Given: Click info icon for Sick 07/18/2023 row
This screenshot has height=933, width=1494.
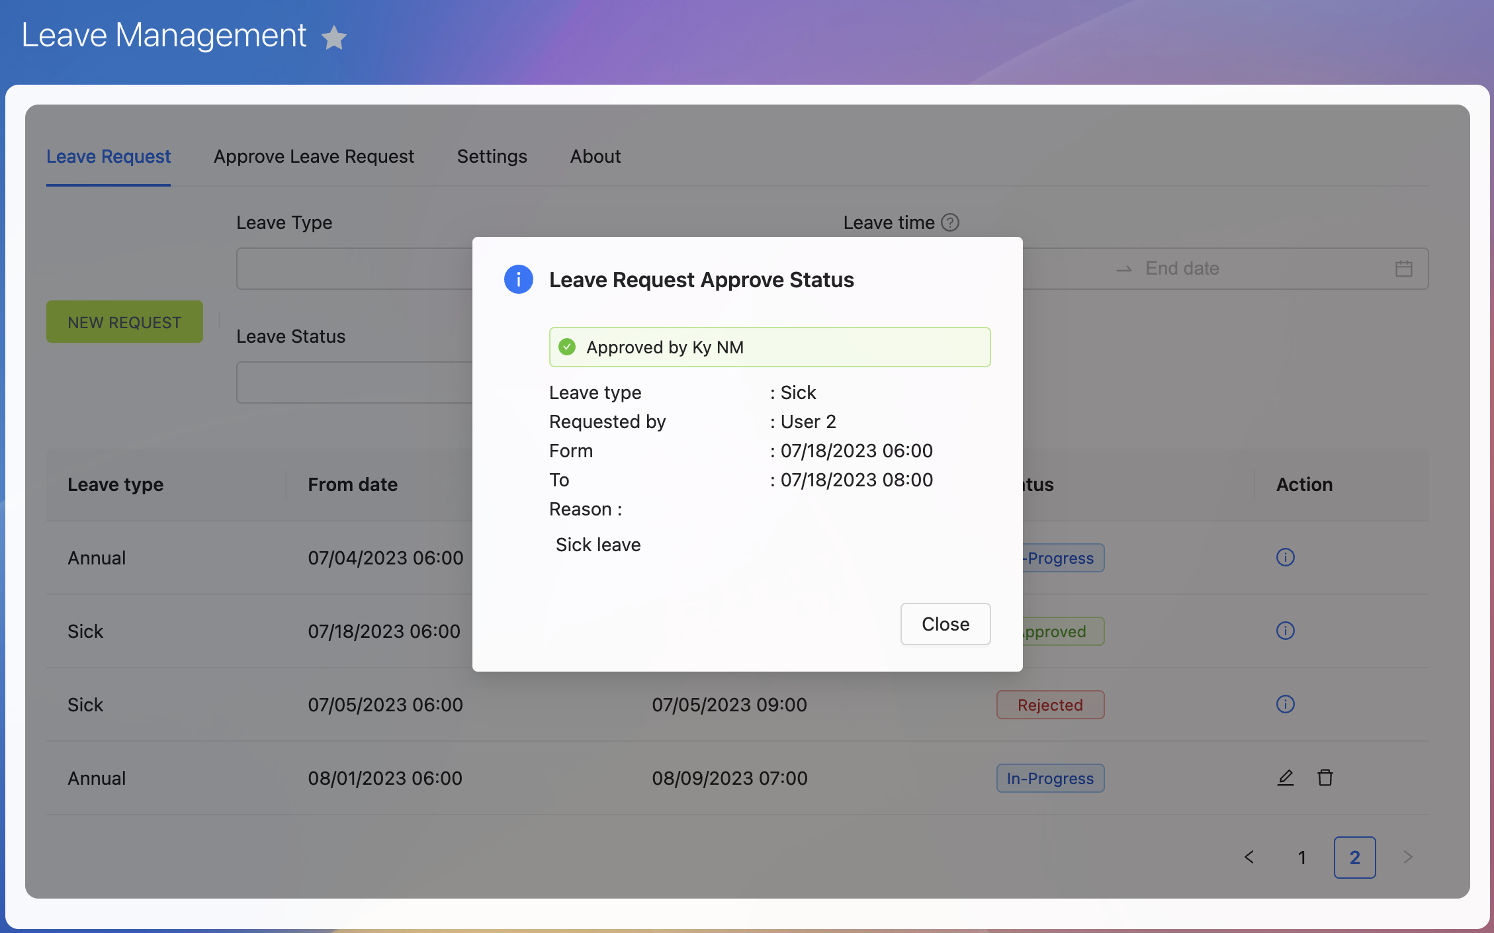Looking at the screenshot, I should [x=1285, y=631].
